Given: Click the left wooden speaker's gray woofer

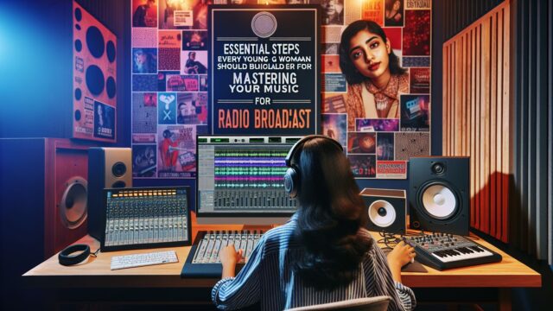Looking at the screenshot, I should tap(74, 202).
